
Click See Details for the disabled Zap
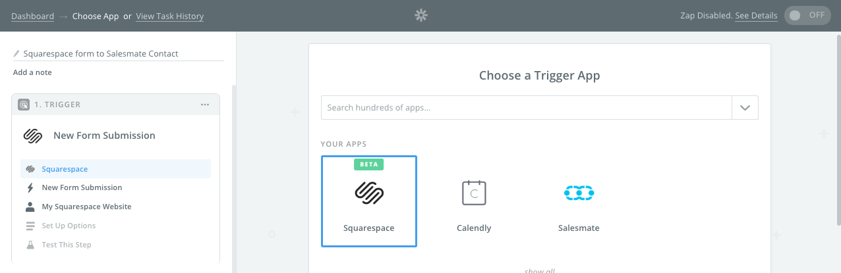pyautogui.click(x=756, y=16)
